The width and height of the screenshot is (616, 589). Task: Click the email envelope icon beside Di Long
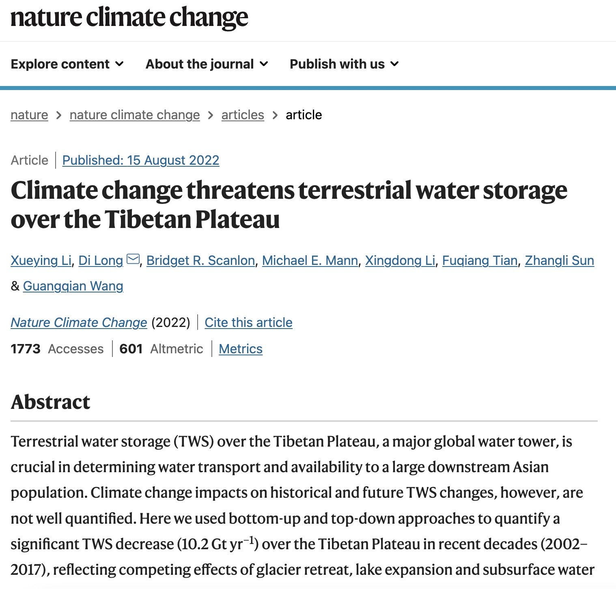[x=133, y=258]
